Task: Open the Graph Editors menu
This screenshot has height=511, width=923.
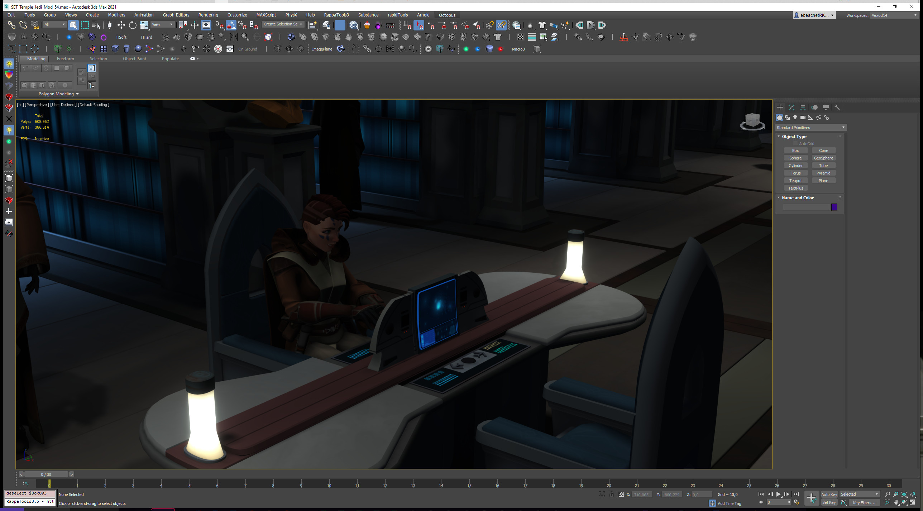Action: [176, 15]
